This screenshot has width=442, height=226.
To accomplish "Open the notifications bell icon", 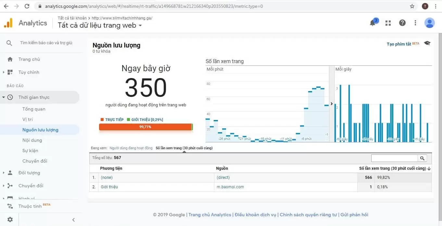I will (373, 23).
